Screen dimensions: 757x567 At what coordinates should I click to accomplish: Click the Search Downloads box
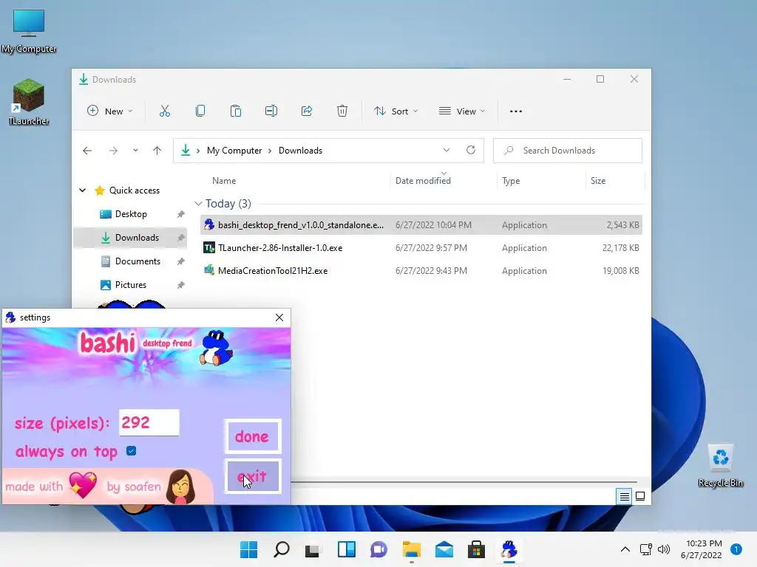[x=568, y=151]
